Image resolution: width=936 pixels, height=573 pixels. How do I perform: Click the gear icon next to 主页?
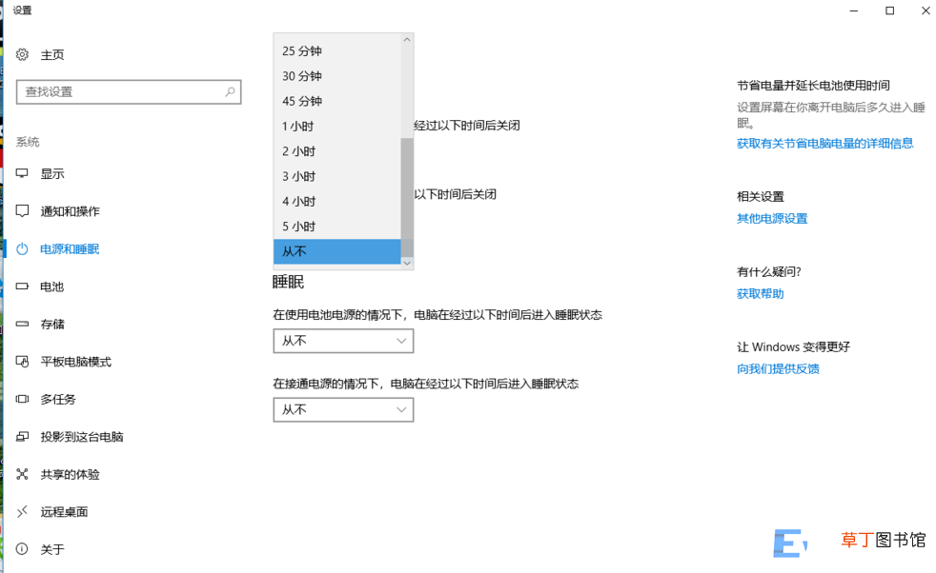point(22,55)
